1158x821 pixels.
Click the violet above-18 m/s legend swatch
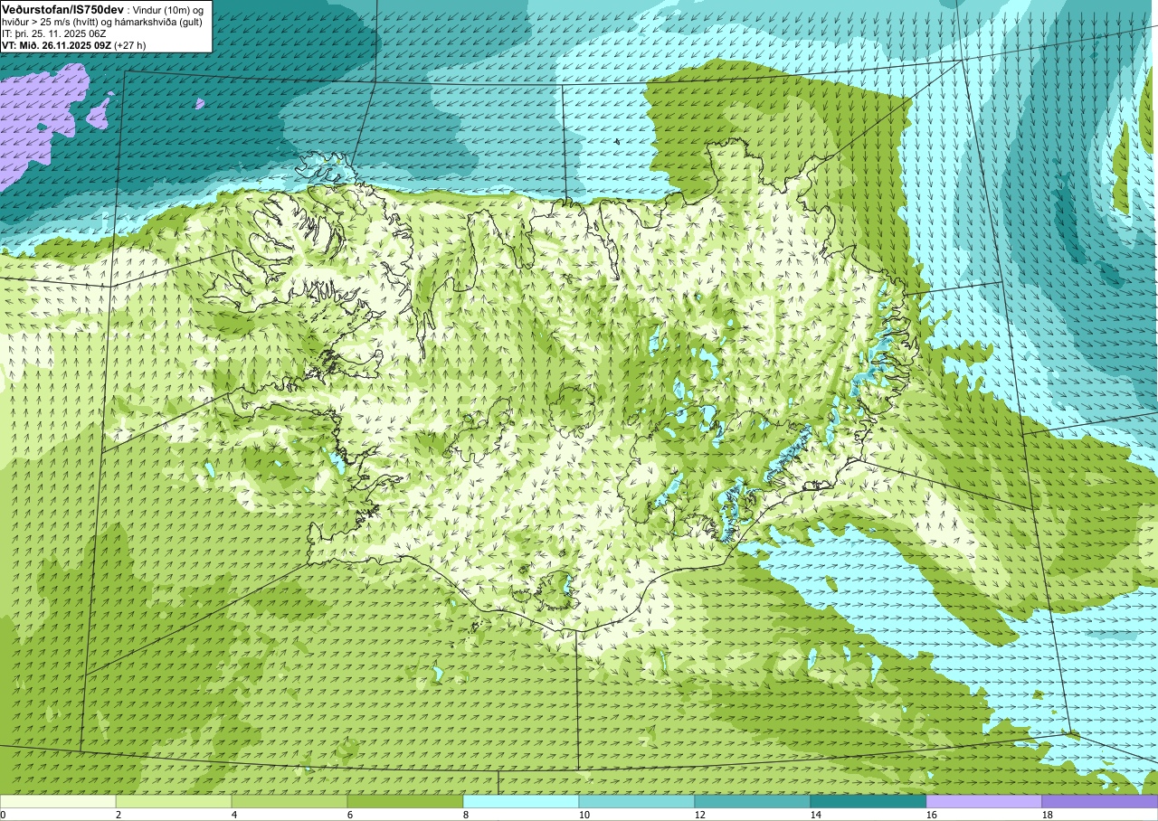1099,801
